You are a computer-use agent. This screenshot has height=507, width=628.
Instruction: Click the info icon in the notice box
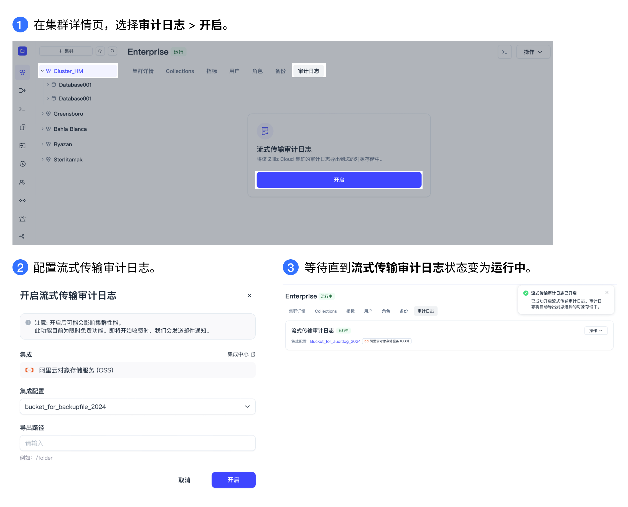click(x=28, y=322)
